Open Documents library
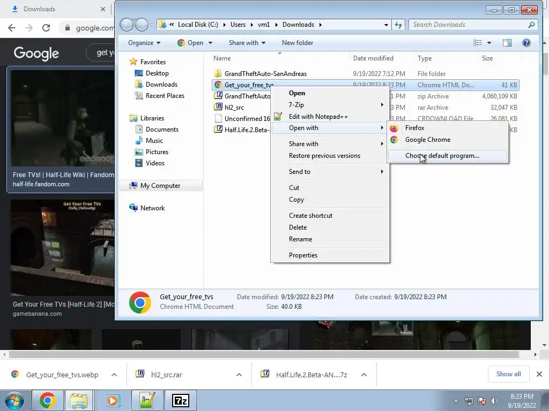The height and width of the screenshot is (411, 549). click(x=162, y=130)
